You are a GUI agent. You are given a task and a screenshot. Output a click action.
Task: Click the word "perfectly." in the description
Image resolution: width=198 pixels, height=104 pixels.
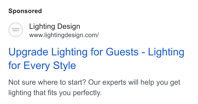[x=87, y=93]
